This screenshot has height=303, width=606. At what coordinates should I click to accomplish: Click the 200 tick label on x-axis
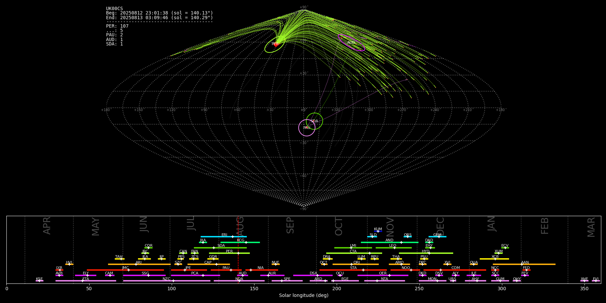337,289
